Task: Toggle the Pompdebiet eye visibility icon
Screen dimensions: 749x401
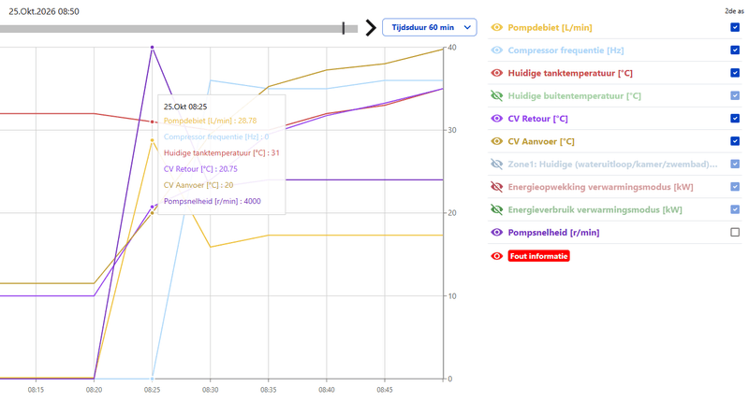Action: click(497, 28)
